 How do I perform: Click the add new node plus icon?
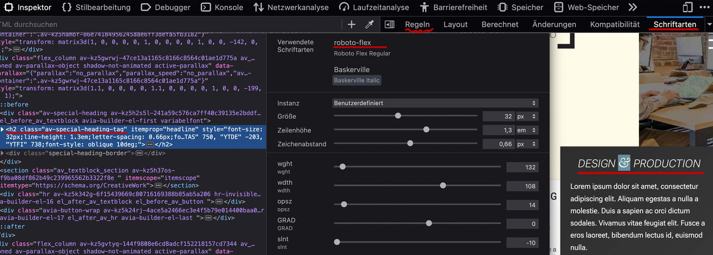351,24
